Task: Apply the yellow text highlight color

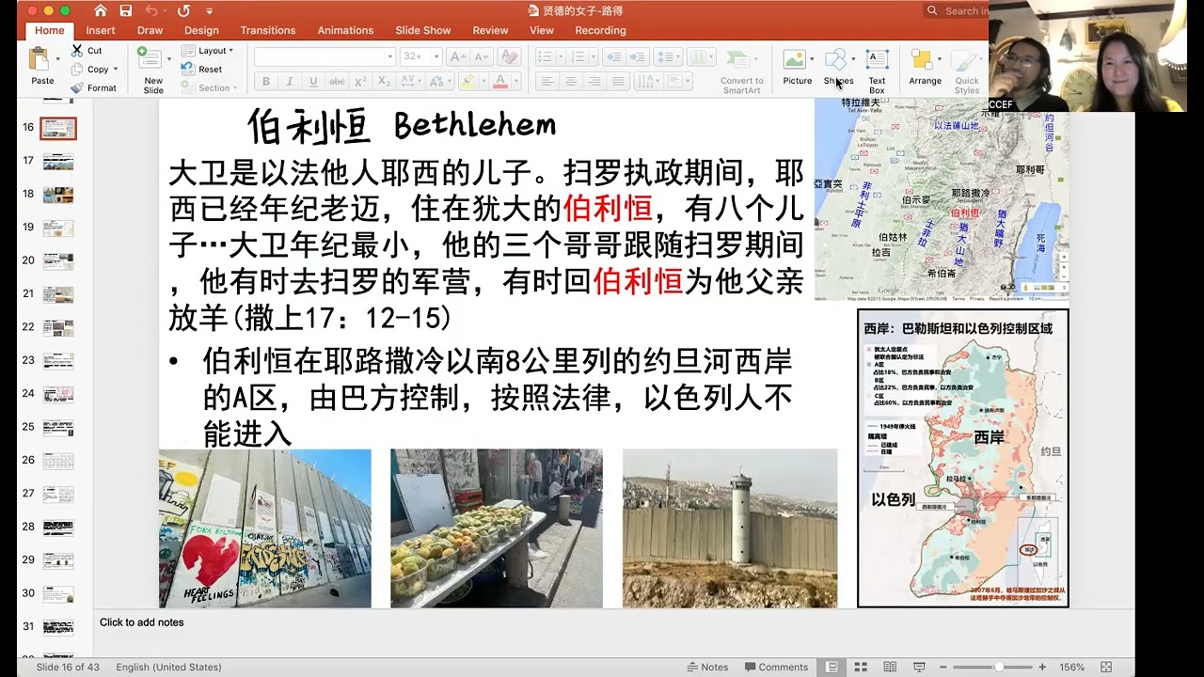Action: click(467, 82)
